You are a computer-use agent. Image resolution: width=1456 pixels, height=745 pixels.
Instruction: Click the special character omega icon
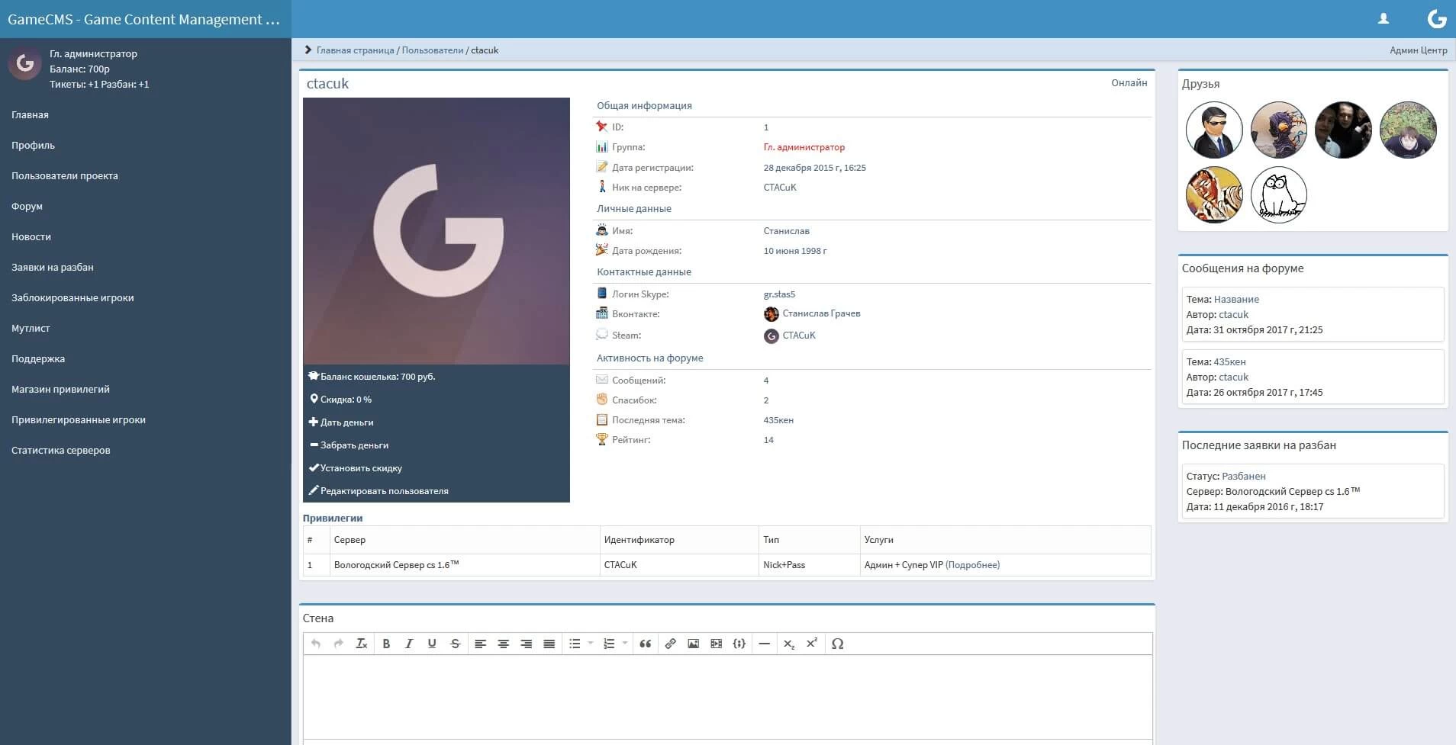pos(837,644)
